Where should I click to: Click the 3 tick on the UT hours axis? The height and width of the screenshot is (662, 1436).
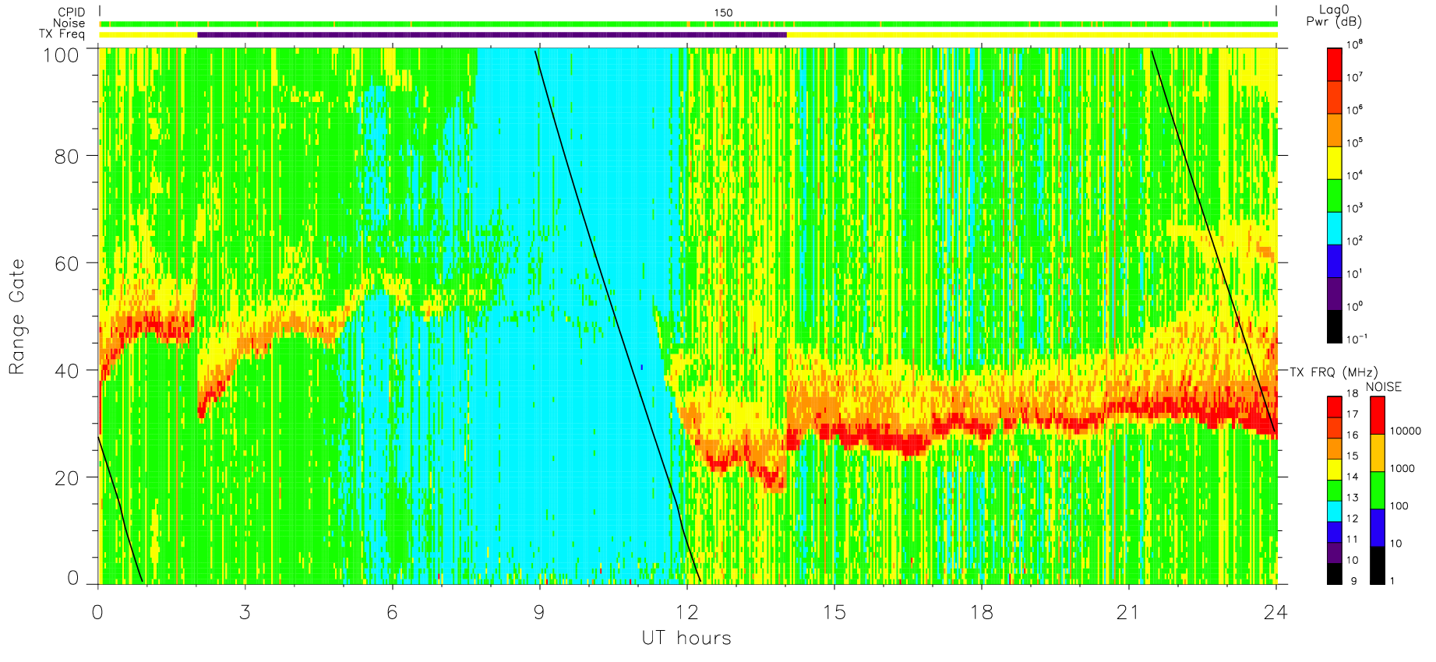click(245, 612)
